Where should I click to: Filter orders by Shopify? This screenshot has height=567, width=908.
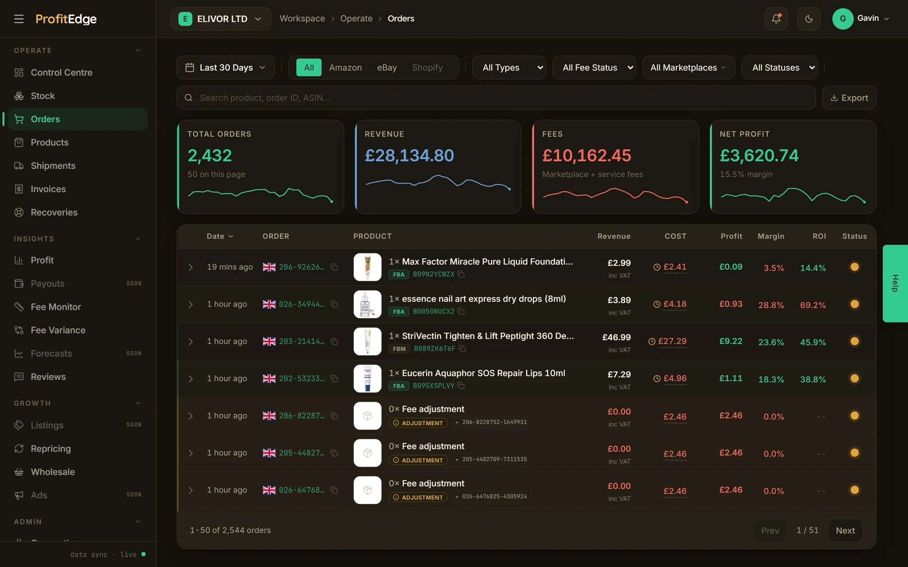[x=427, y=67]
